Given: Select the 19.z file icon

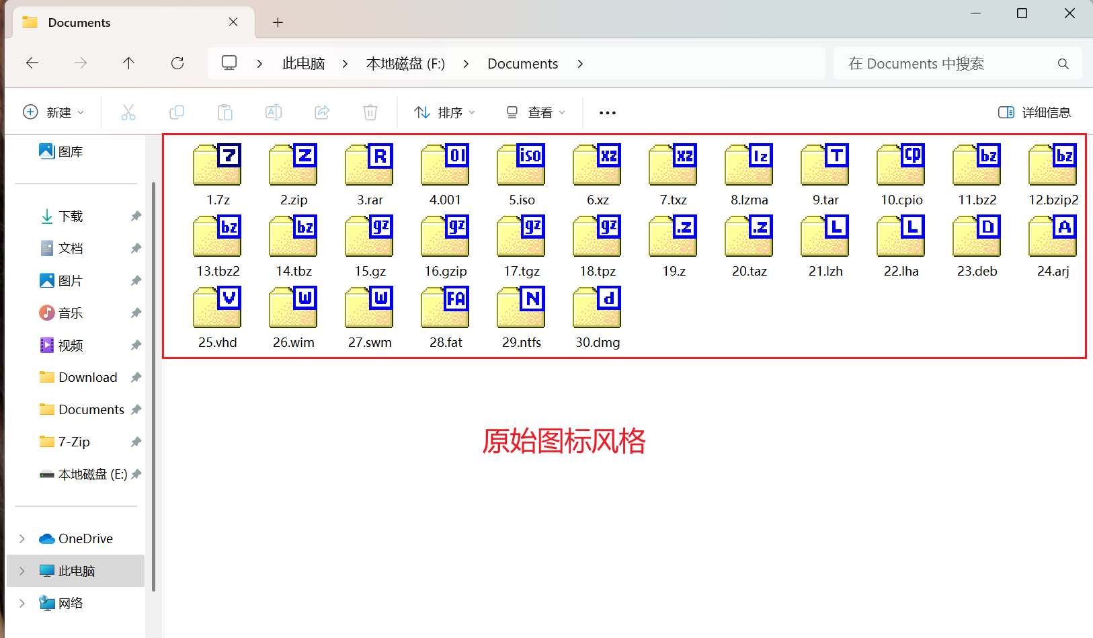Looking at the screenshot, I should [x=673, y=236].
